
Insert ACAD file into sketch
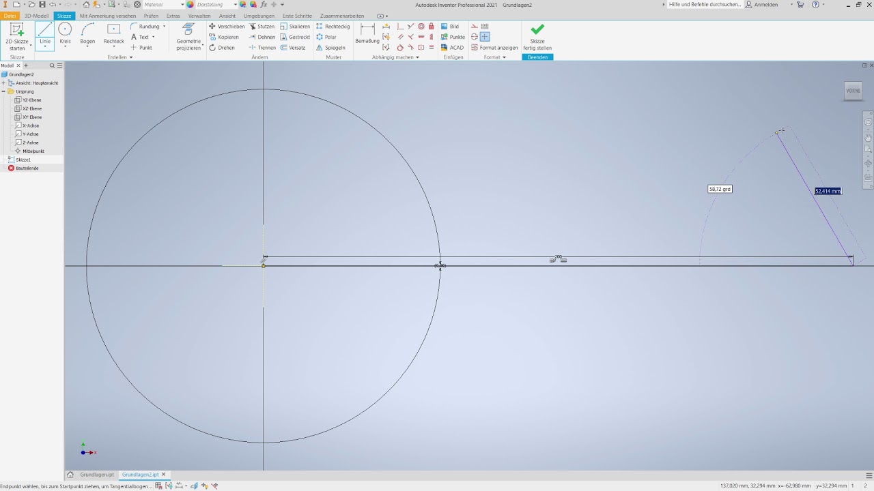coord(452,48)
